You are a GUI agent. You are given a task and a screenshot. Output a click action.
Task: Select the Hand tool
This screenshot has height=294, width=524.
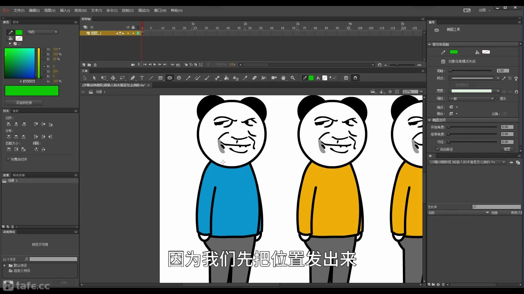pos(283,78)
